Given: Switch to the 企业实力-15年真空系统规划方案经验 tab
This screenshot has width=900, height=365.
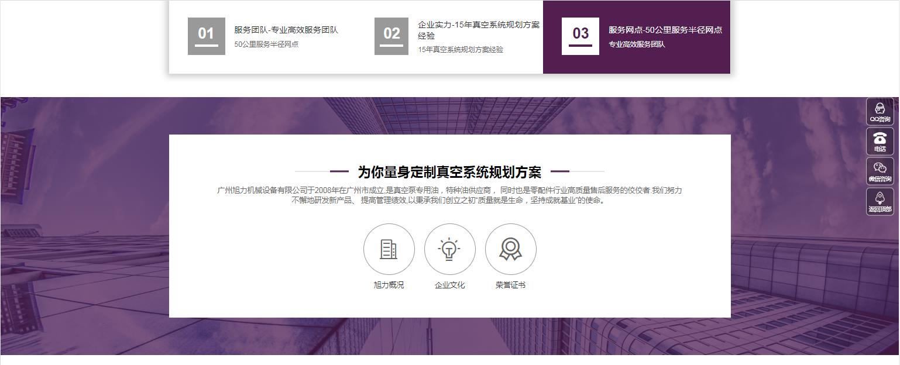Looking at the screenshot, I should pyautogui.click(x=478, y=30).
